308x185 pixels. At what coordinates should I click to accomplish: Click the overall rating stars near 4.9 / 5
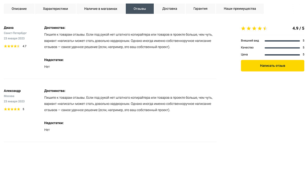coord(254,28)
